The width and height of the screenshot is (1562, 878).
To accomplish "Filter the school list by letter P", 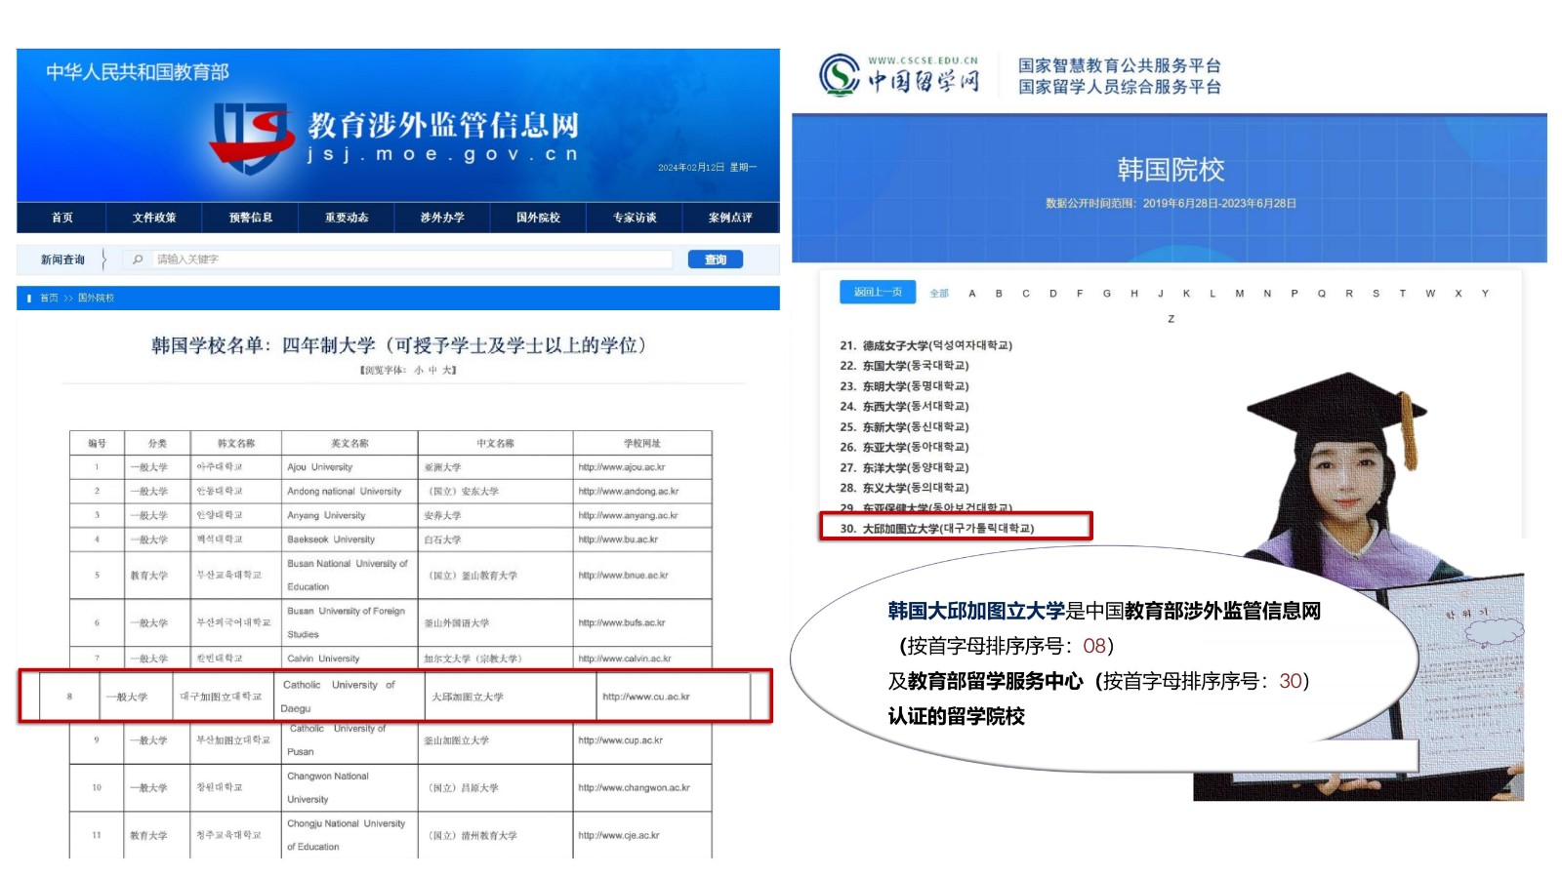I will tap(1295, 294).
